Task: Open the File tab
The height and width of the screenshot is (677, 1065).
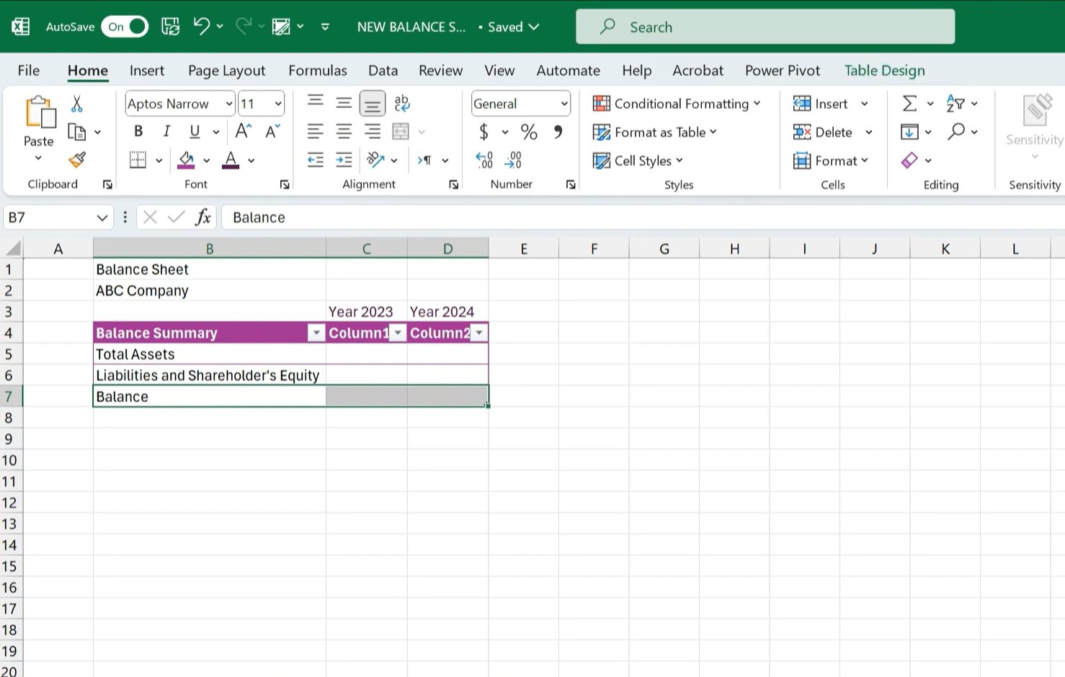Action: (29, 71)
